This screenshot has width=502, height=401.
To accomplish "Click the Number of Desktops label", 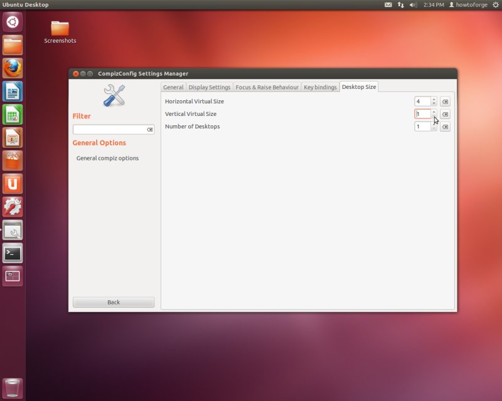I will [x=193, y=127].
